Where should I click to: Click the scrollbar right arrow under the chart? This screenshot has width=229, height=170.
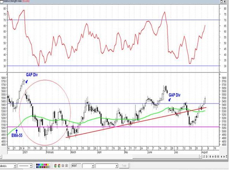click(201, 157)
